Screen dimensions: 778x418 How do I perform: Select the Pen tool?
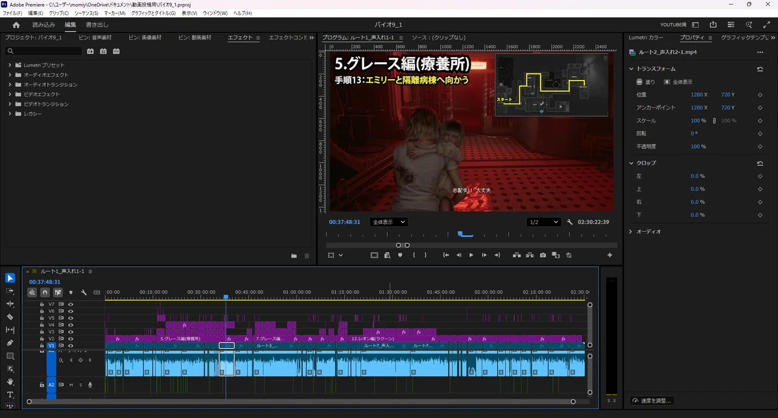(x=10, y=343)
